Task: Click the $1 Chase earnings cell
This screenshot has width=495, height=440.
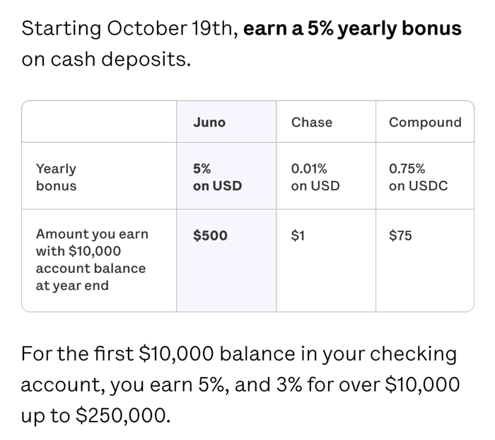Action: 298,236
